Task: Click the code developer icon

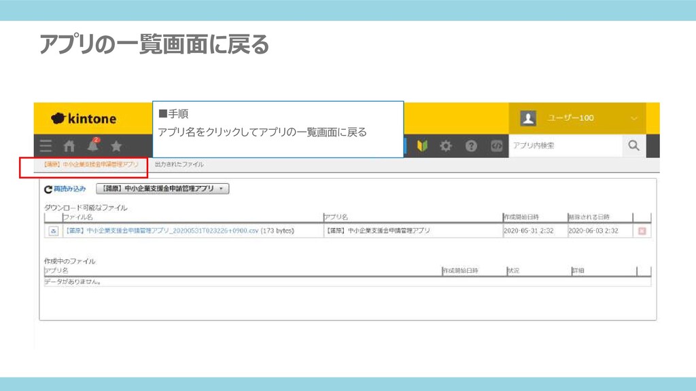Action: point(496,146)
